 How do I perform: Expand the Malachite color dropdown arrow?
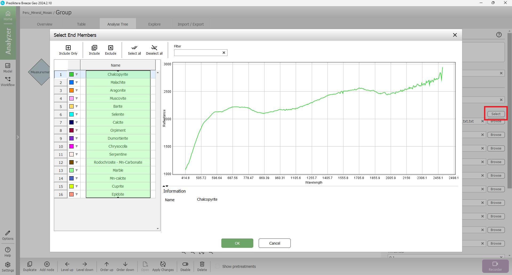pos(77,82)
